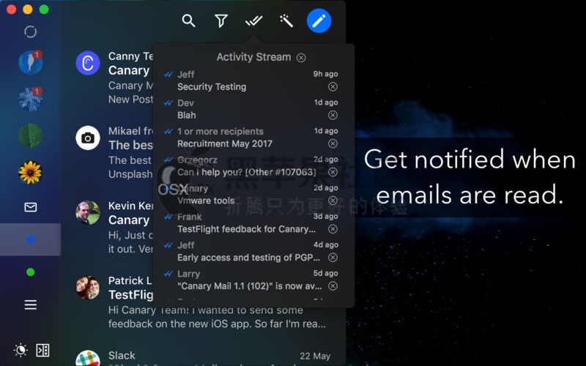586x366 pixels.
Task: Toggle the light/dark theme sun icon
Action: [21, 351]
